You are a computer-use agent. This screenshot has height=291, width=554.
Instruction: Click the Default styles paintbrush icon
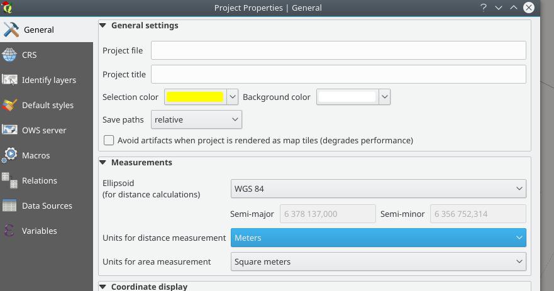(9, 105)
